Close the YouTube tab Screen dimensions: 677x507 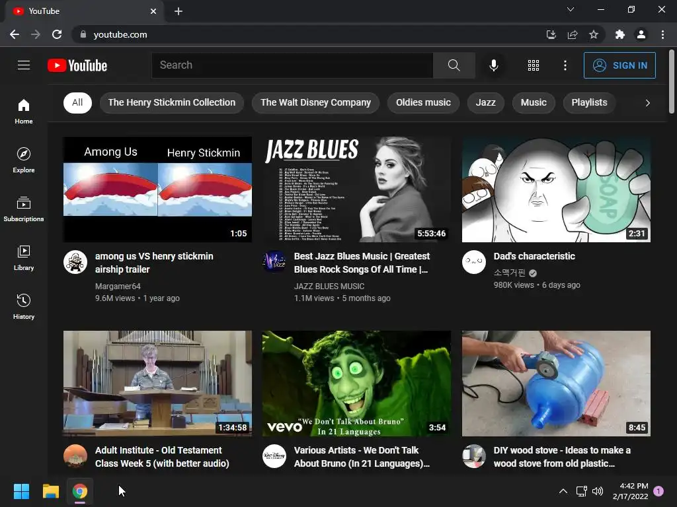(153, 11)
